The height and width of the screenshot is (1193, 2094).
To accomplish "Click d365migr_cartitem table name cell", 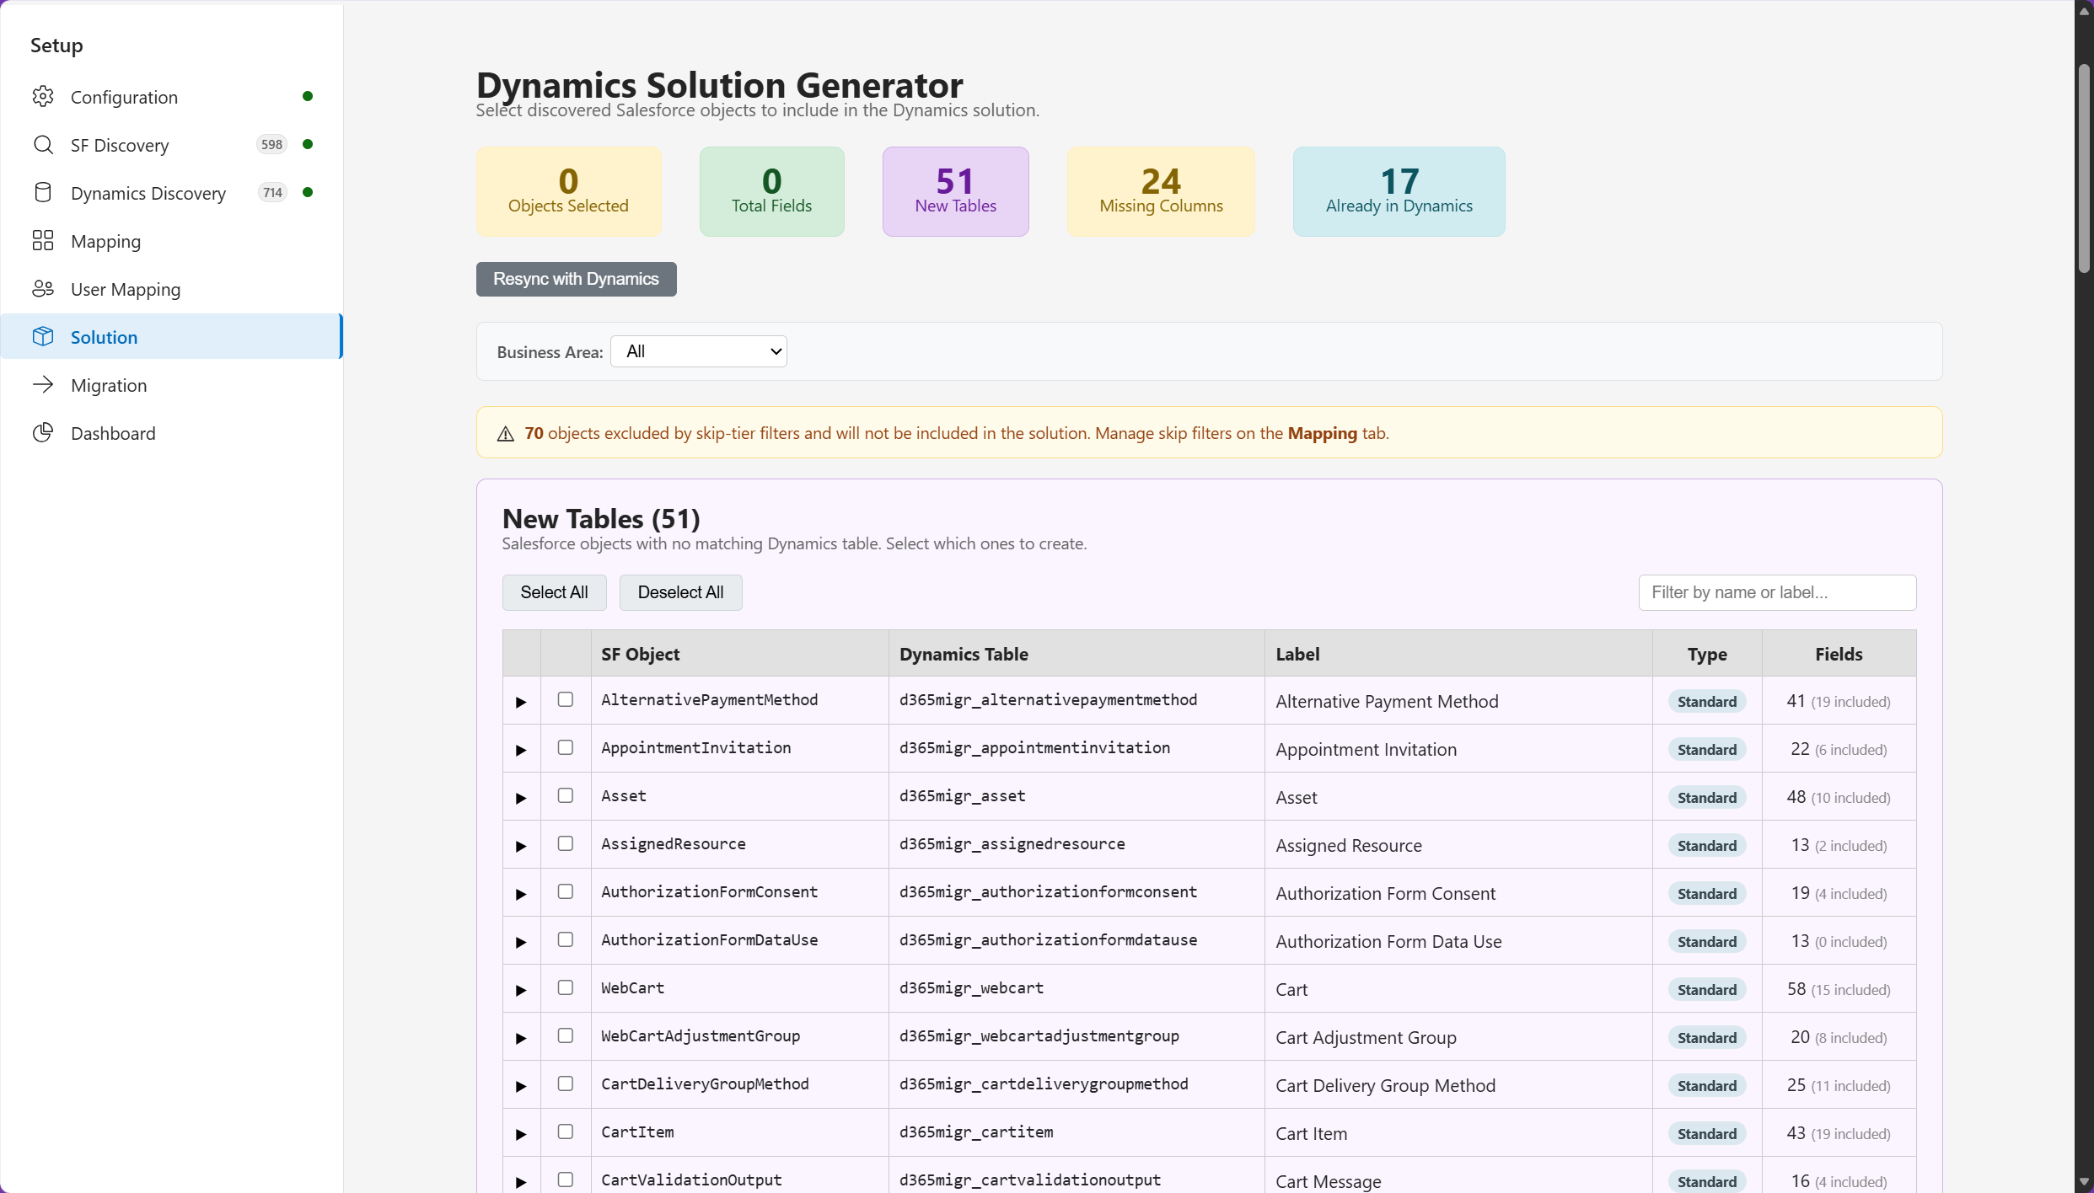I will (x=1076, y=1132).
